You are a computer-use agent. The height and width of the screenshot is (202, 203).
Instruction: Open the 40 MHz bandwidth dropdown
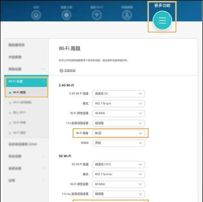(119, 113)
